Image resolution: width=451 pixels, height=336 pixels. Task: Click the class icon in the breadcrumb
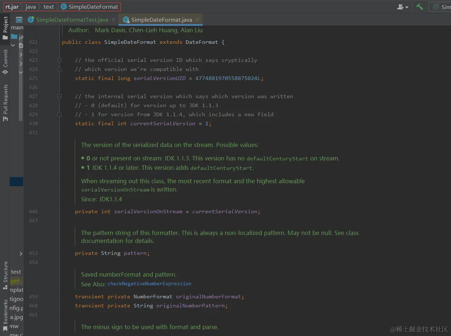tap(64, 7)
